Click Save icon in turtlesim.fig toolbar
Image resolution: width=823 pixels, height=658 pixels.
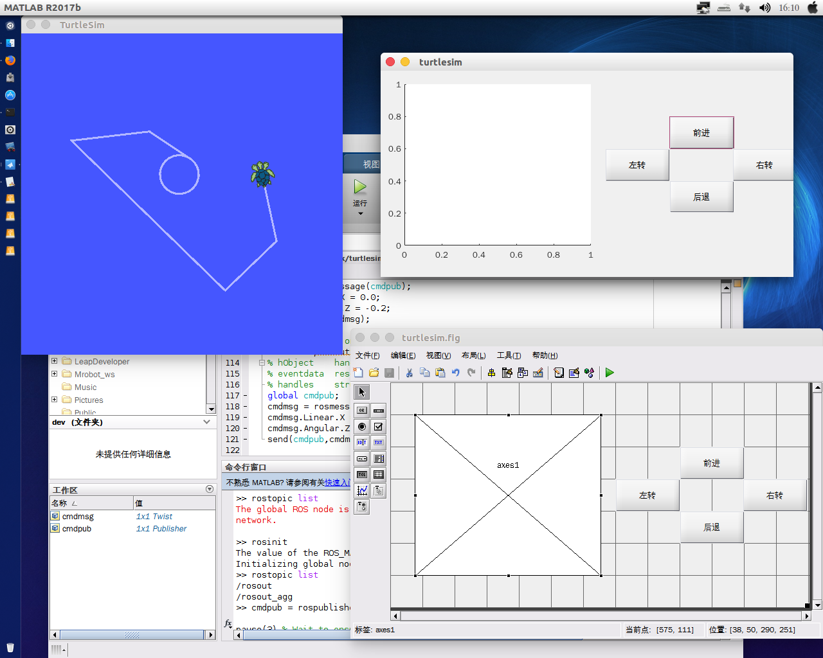[389, 373]
